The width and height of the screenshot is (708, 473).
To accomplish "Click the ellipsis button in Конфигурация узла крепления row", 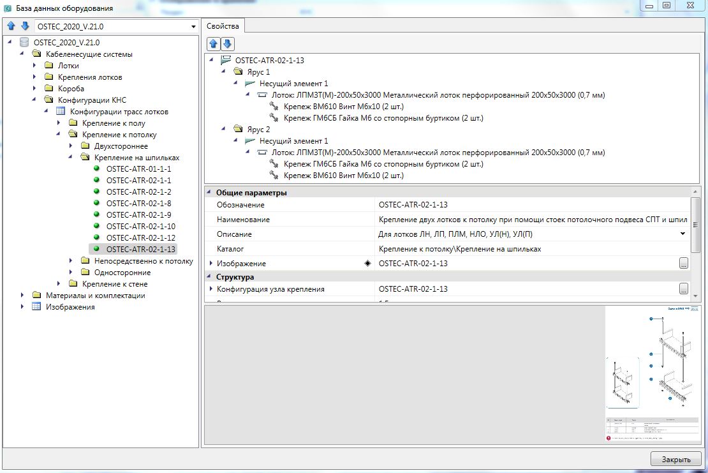I will tap(684, 289).
